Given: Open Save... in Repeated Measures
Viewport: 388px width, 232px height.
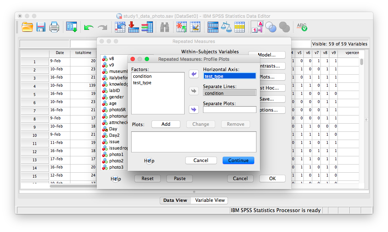Looking at the screenshot, I should 272,99.
